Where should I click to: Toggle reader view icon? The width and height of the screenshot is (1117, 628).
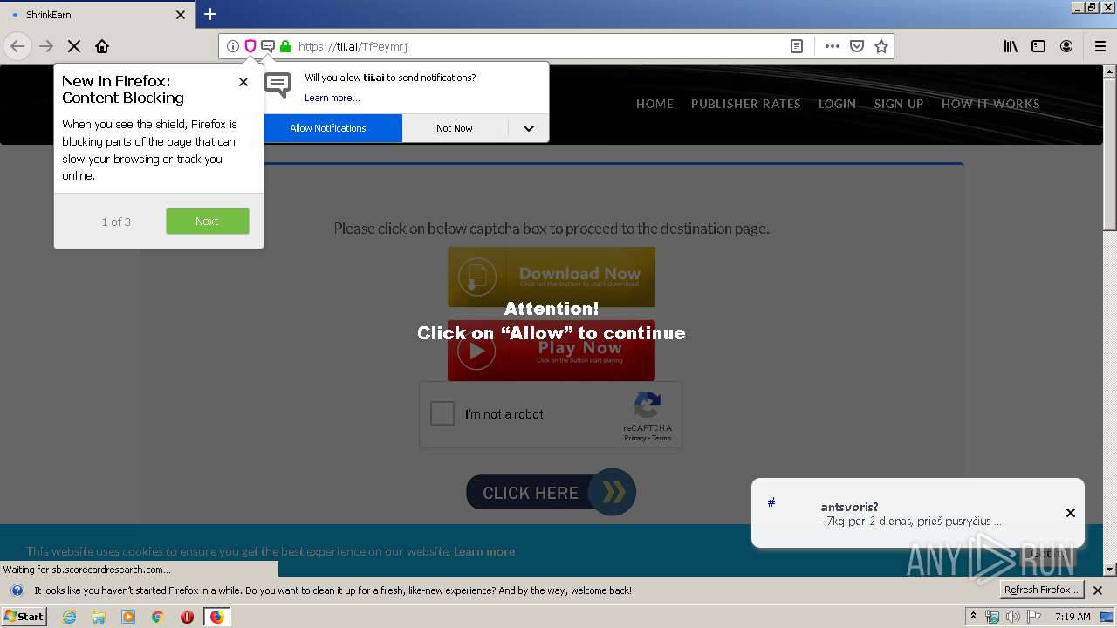(797, 46)
